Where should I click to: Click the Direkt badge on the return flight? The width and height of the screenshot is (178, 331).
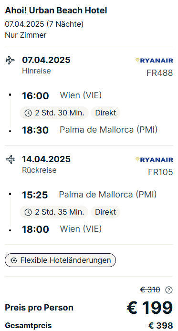105,212
